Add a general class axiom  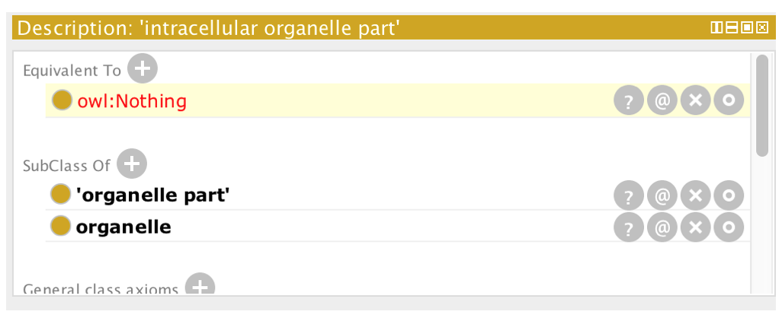point(200,285)
